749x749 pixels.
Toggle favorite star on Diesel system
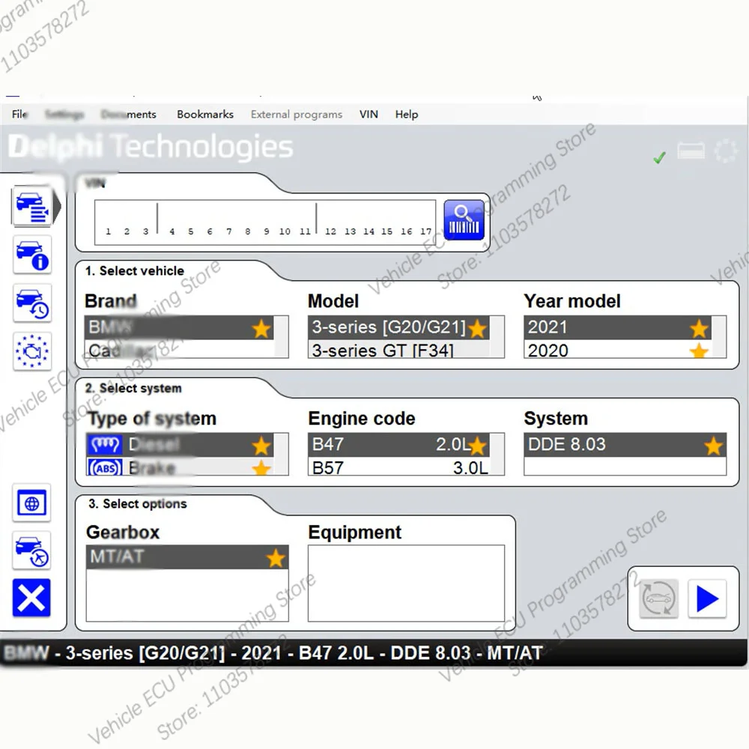(x=261, y=446)
